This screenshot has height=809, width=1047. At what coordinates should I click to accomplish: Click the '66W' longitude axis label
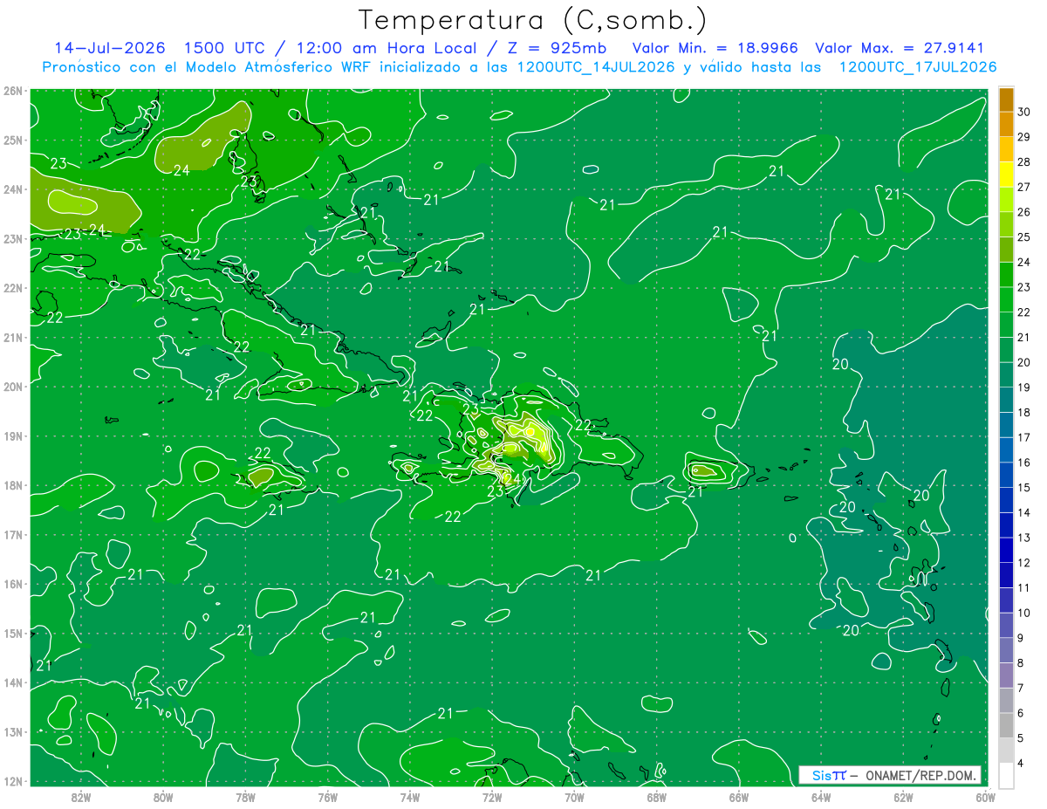point(739,797)
